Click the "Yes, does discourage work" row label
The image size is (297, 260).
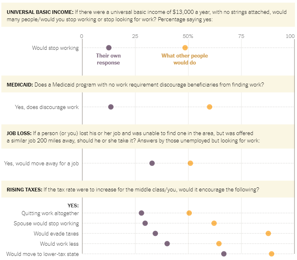(47, 107)
